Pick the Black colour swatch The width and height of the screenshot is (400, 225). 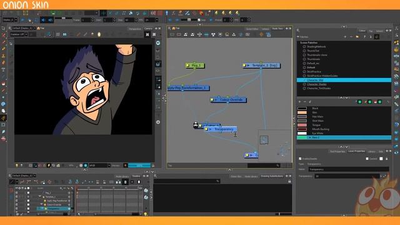pyautogui.click(x=302, y=108)
